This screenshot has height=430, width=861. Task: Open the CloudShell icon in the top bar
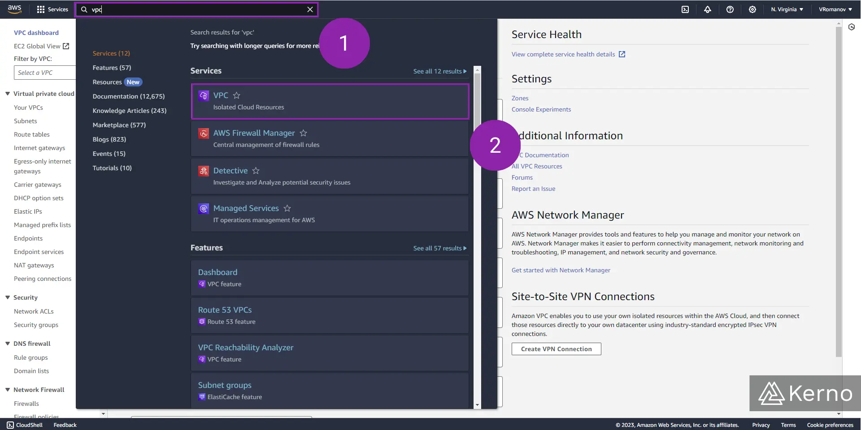[x=685, y=9]
